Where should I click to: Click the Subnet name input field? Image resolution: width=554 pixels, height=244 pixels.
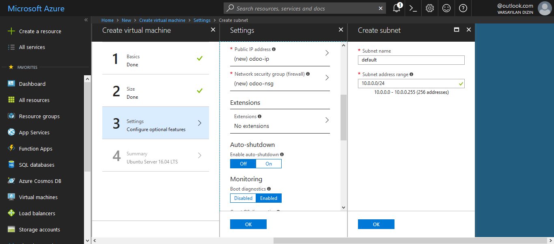pos(411,60)
